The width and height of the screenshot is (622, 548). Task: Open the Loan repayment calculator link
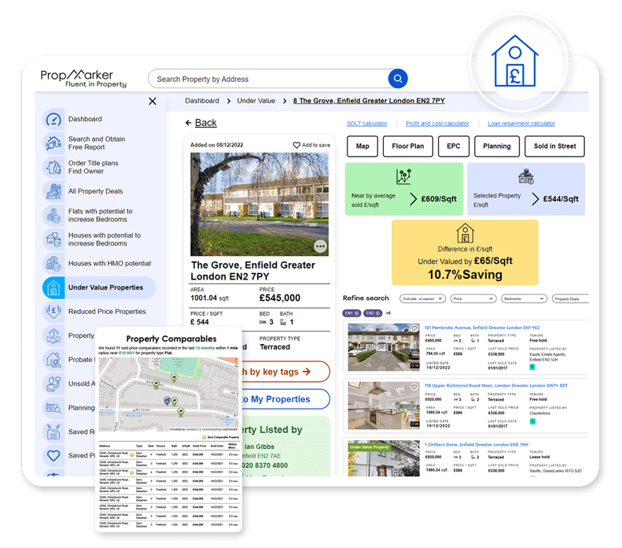click(521, 124)
